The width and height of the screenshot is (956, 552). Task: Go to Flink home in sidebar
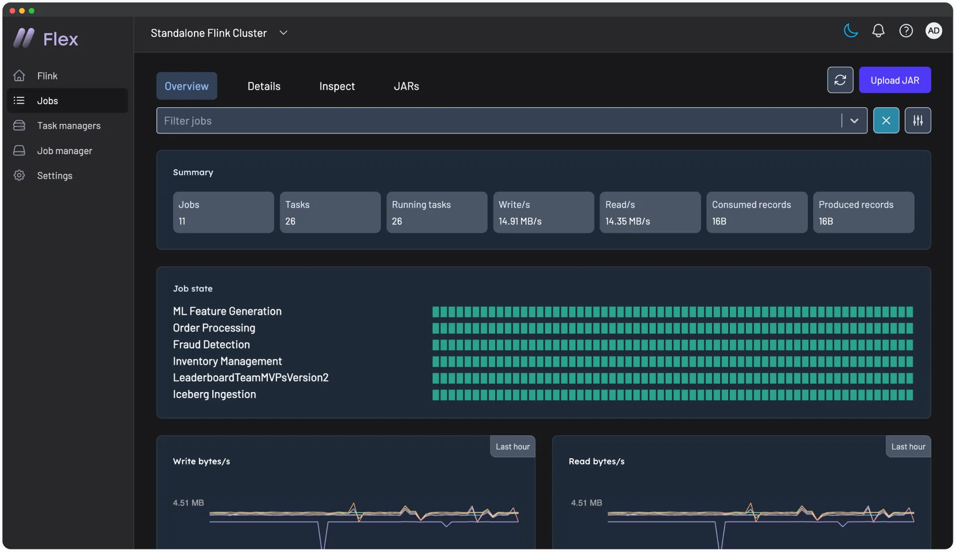click(47, 76)
